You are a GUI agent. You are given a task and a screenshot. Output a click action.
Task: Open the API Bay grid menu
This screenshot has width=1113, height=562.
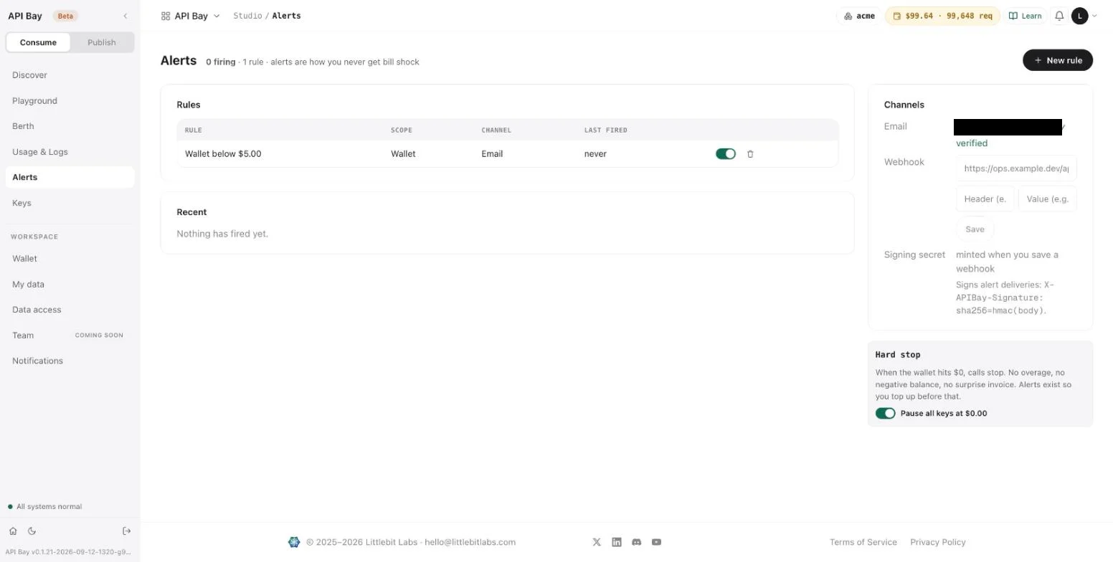191,16
